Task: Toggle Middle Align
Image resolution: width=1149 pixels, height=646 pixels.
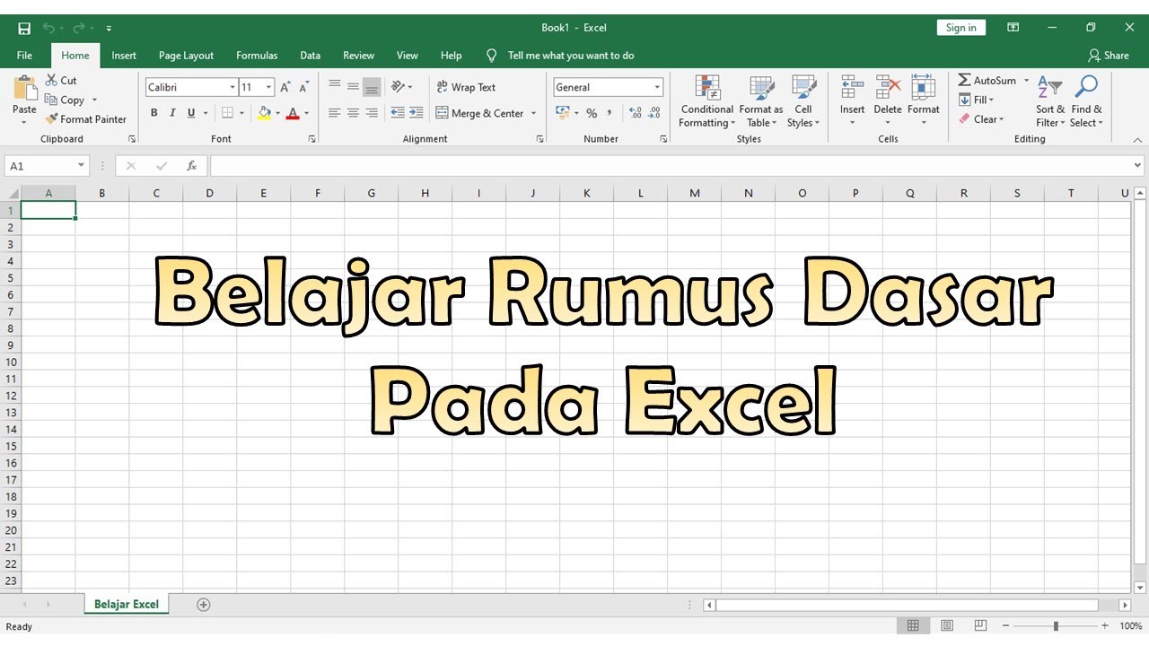Action: [x=353, y=87]
